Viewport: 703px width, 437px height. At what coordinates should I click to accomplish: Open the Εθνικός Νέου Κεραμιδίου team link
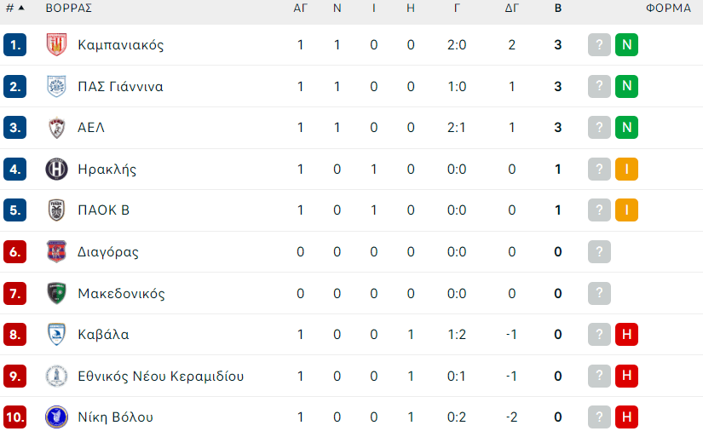pyautogui.click(x=161, y=377)
